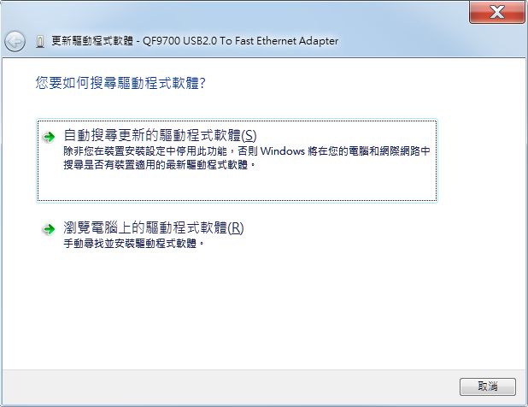Click the underlined (S) shortcut letter

(249, 136)
